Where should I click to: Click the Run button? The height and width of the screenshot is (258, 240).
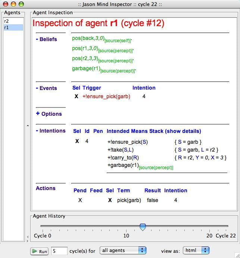point(39,251)
